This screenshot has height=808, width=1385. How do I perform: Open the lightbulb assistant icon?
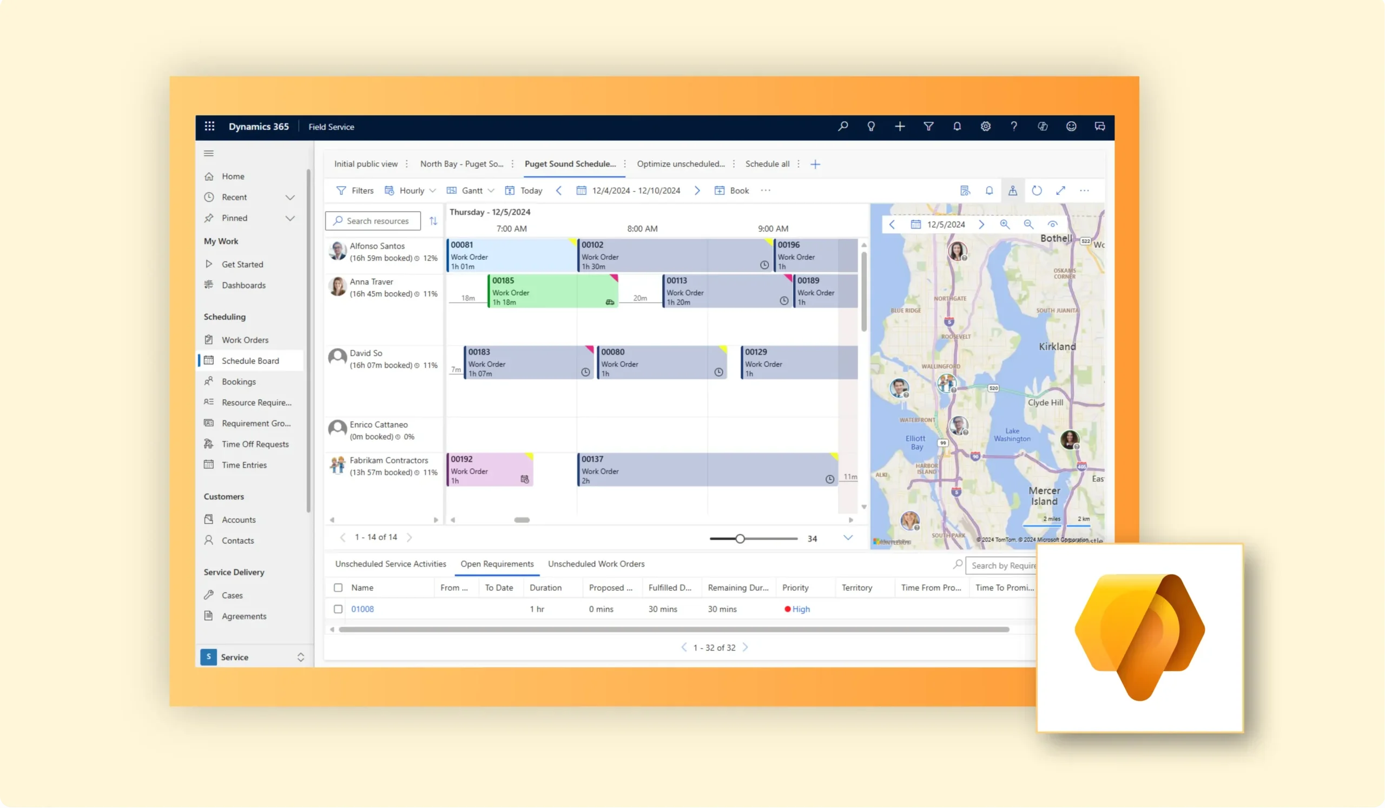tap(871, 127)
